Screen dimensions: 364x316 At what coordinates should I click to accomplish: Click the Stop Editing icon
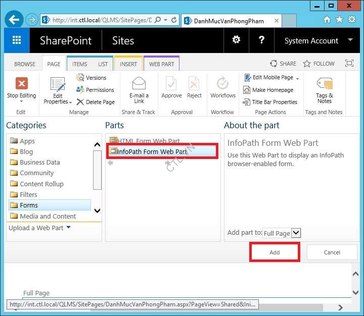tap(21, 84)
